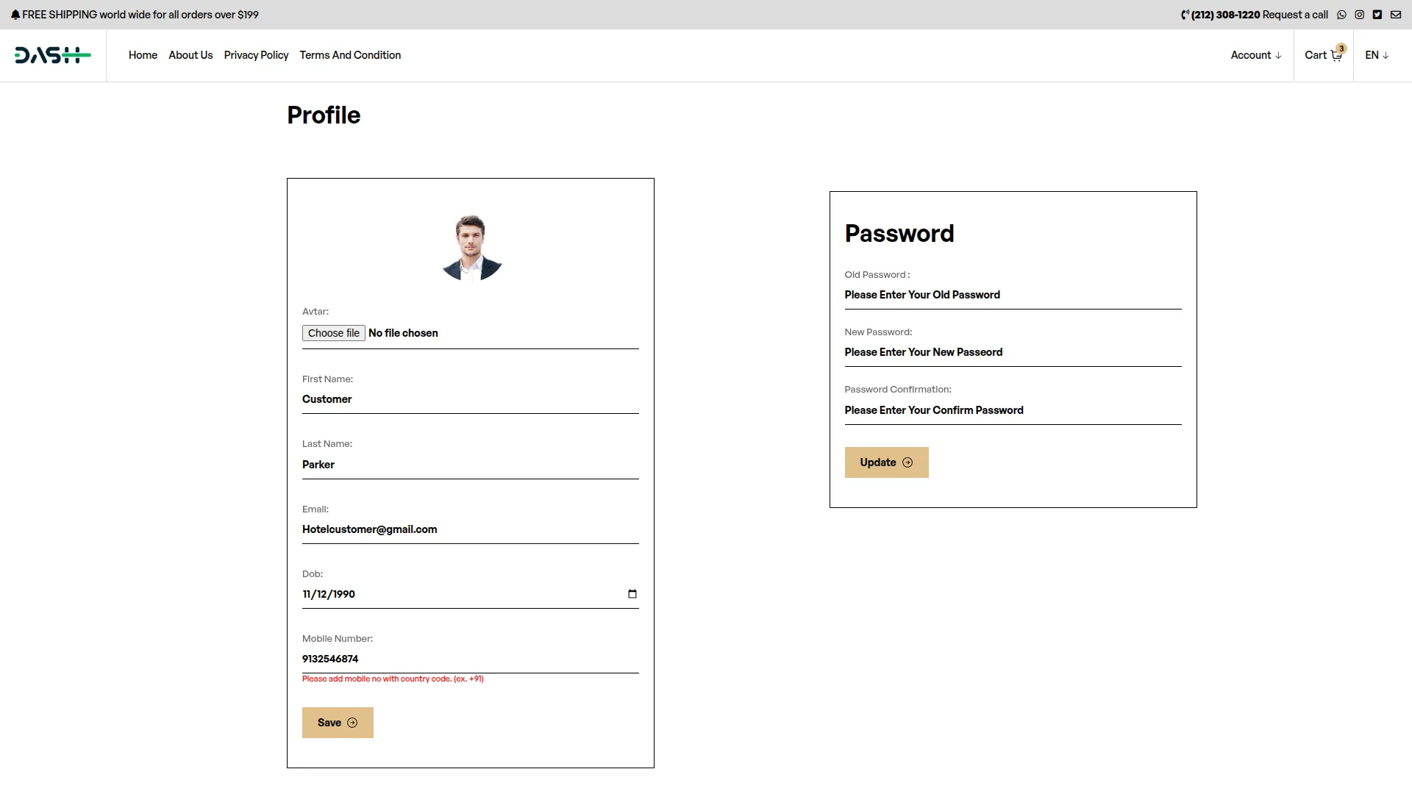Open the Dob calendar picker icon
Image resolution: width=1412 pixels, height=794 pixels.
[632, 594]
